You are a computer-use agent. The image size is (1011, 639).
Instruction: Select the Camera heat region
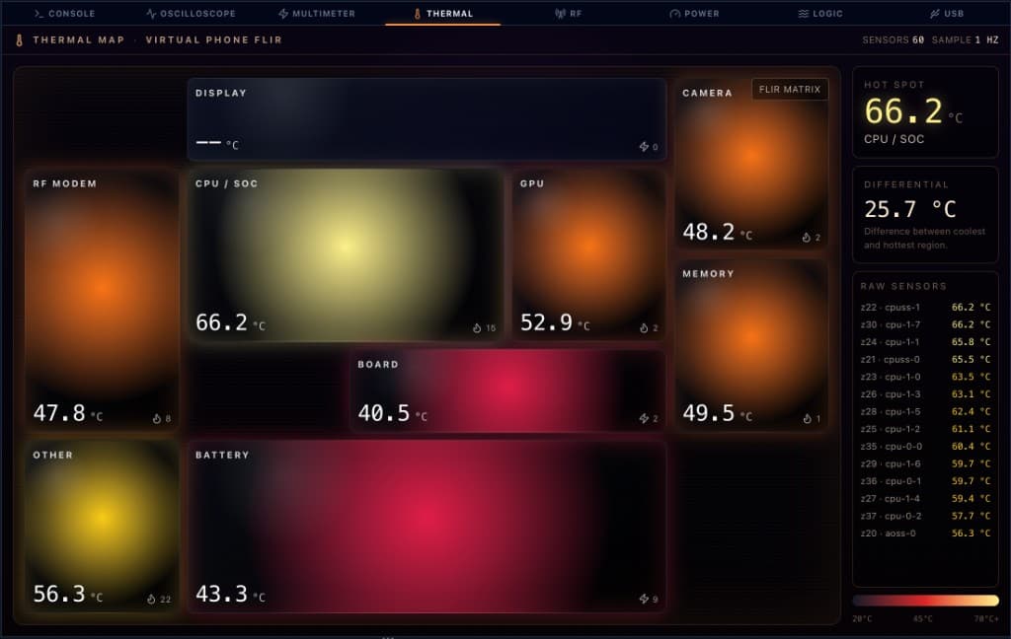pyautogui.click(x=751, y=165)
